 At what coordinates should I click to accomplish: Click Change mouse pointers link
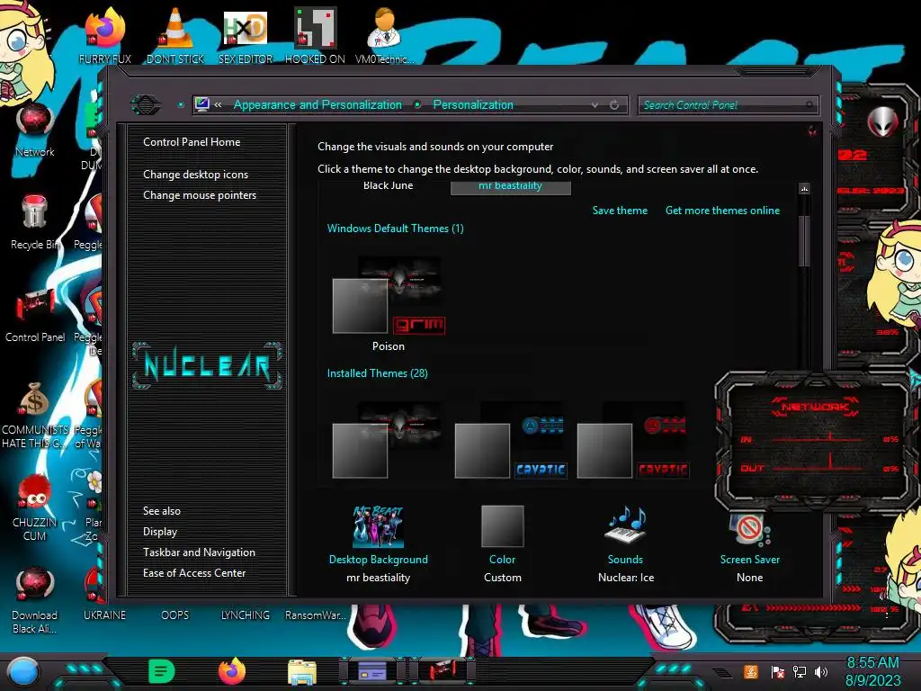coord(200,195)
